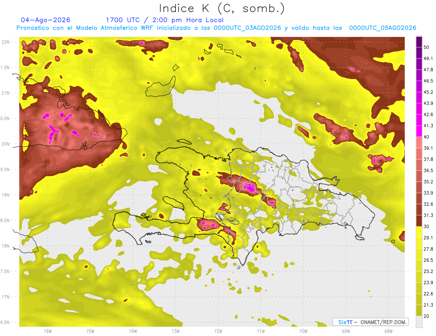Viewport: 436px width, 336px height.
Task: Click the latitude label "19N"
Action: (5, 195)
